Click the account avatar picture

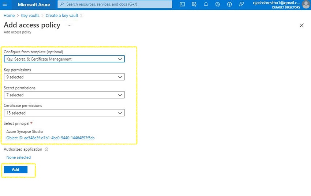306,4
